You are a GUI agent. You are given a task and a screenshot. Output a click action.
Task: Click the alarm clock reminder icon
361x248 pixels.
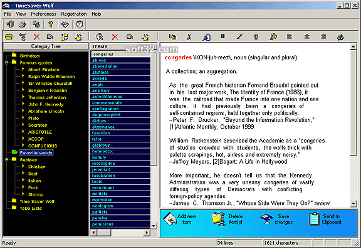(80, 24)
